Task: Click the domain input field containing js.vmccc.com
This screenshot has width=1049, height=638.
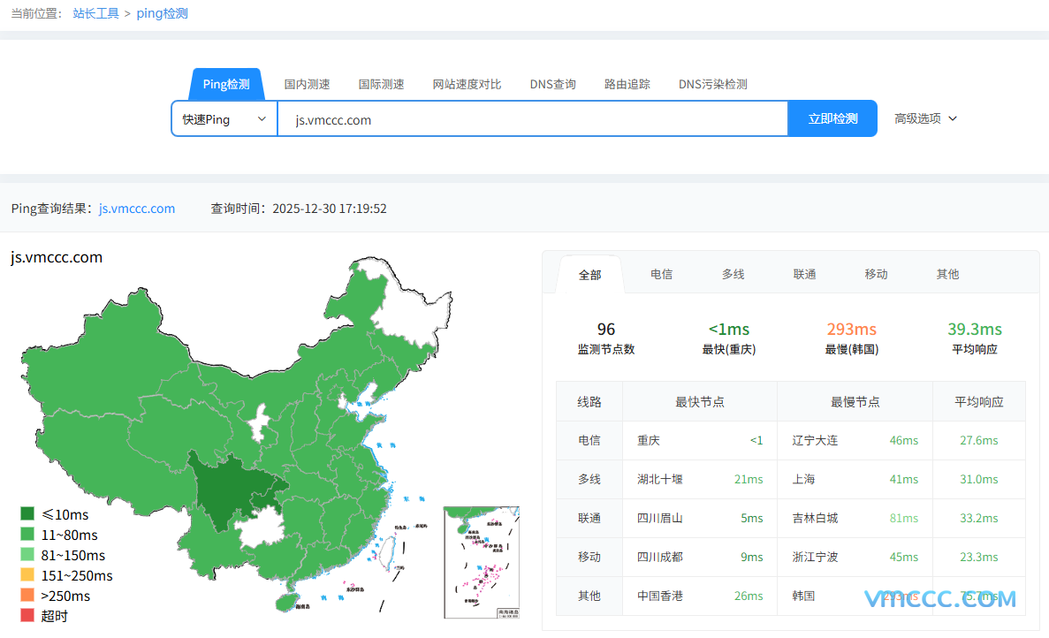Action: point(530,118)
